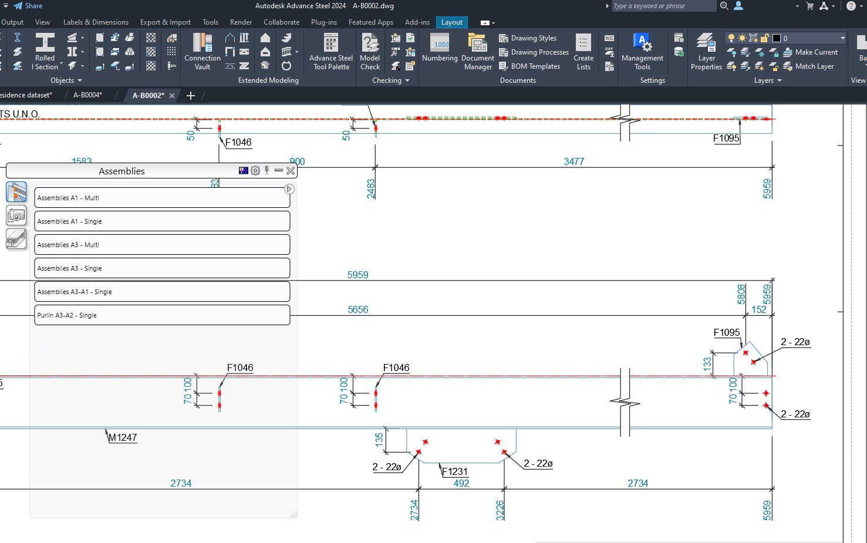Open Advance Steel Tool Palette

(331, 51)
